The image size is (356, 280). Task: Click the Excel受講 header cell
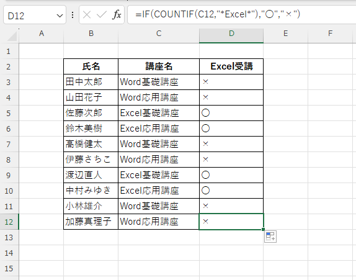[231, 66]
